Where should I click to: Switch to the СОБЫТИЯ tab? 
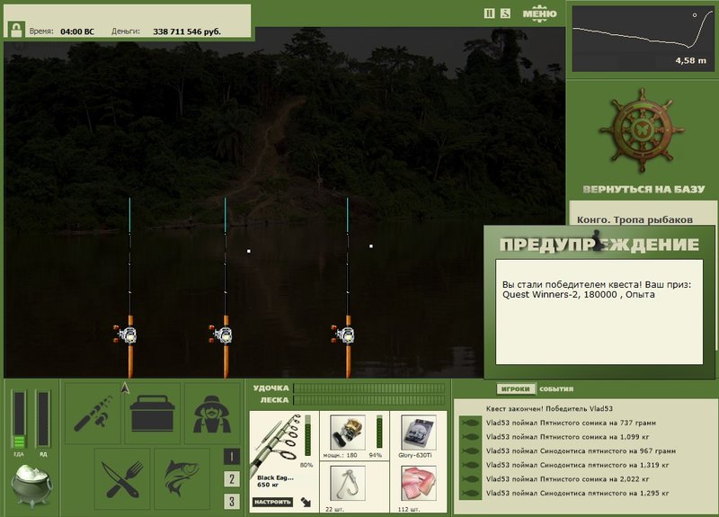tap(556, 389)
